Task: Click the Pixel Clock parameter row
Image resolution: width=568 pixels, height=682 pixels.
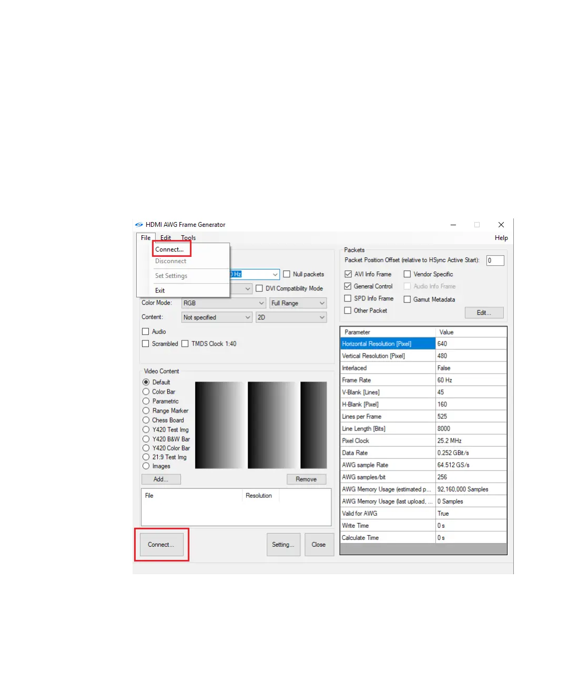Action: click(423, 440)
